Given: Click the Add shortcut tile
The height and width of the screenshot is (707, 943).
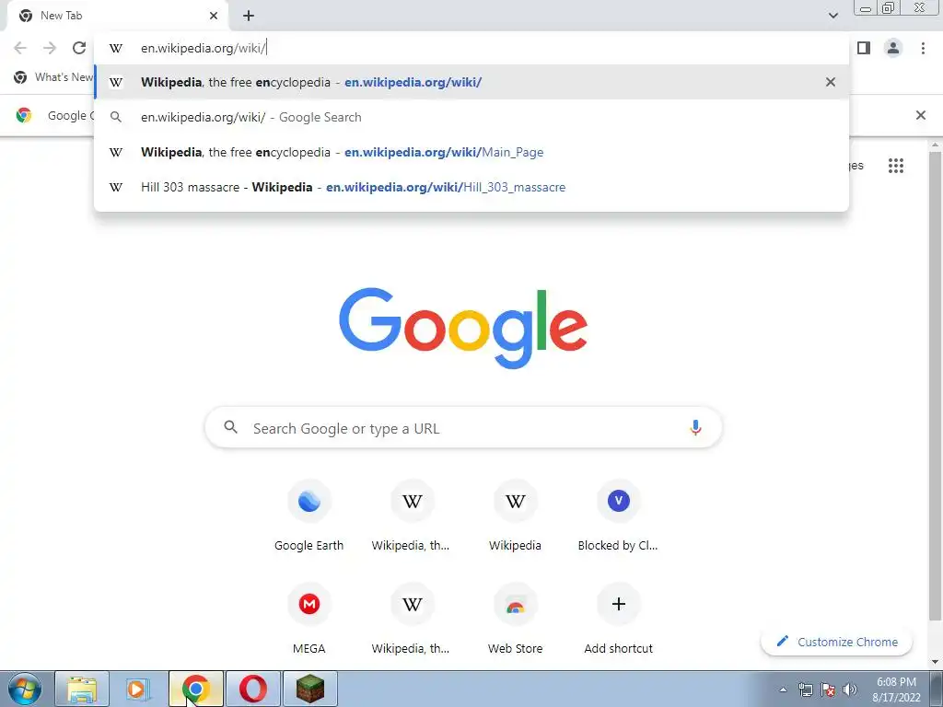Looking at the screenshot, I should tap(618, 620).
